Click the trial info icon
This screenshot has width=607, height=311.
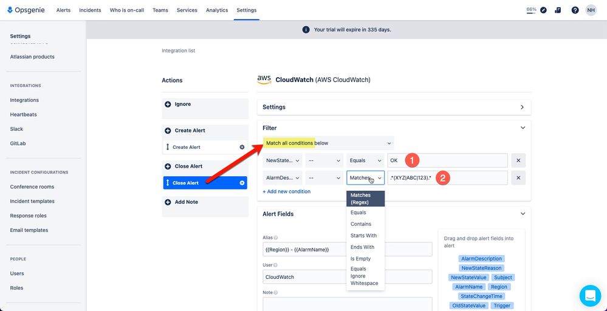point(306,30)
